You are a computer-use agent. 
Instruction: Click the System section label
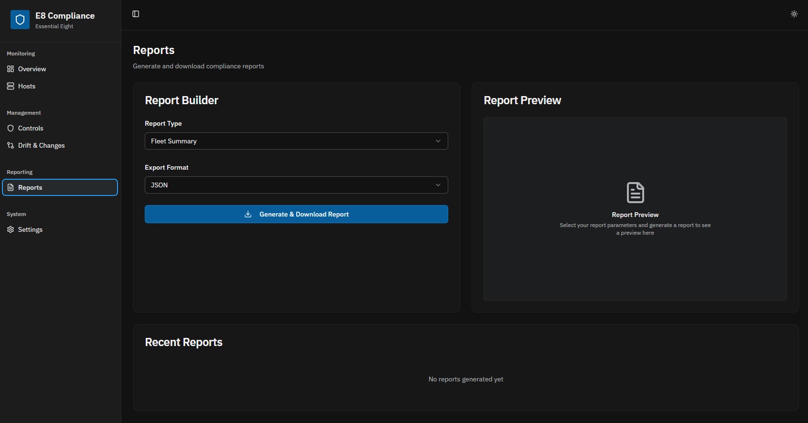click(16, 214)
